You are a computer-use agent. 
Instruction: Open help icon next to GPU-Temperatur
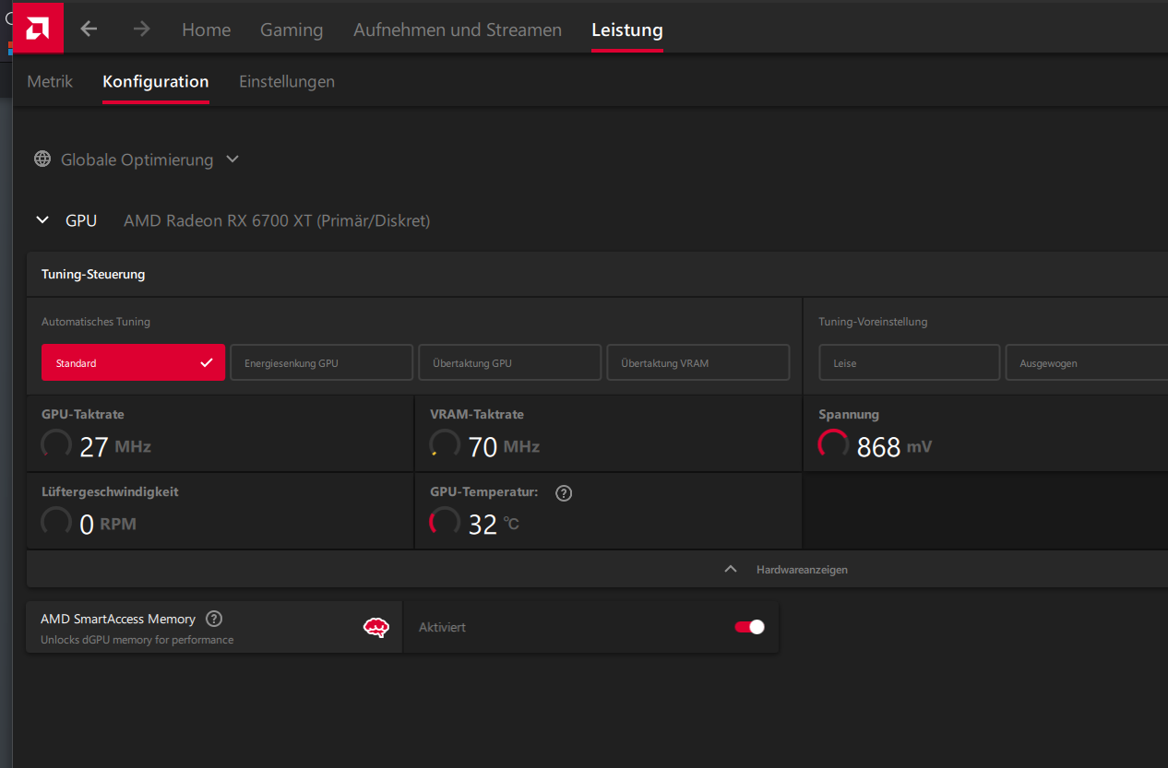pyautogui.click(x=565, y=492)
